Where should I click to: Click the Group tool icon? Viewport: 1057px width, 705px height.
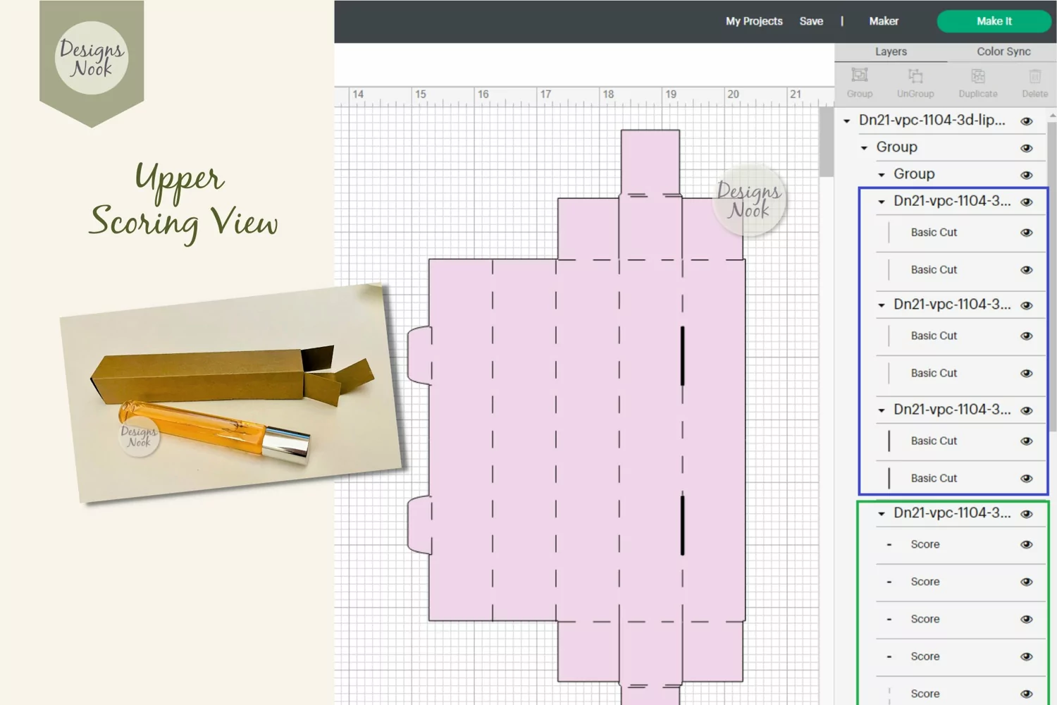point(859,75)
